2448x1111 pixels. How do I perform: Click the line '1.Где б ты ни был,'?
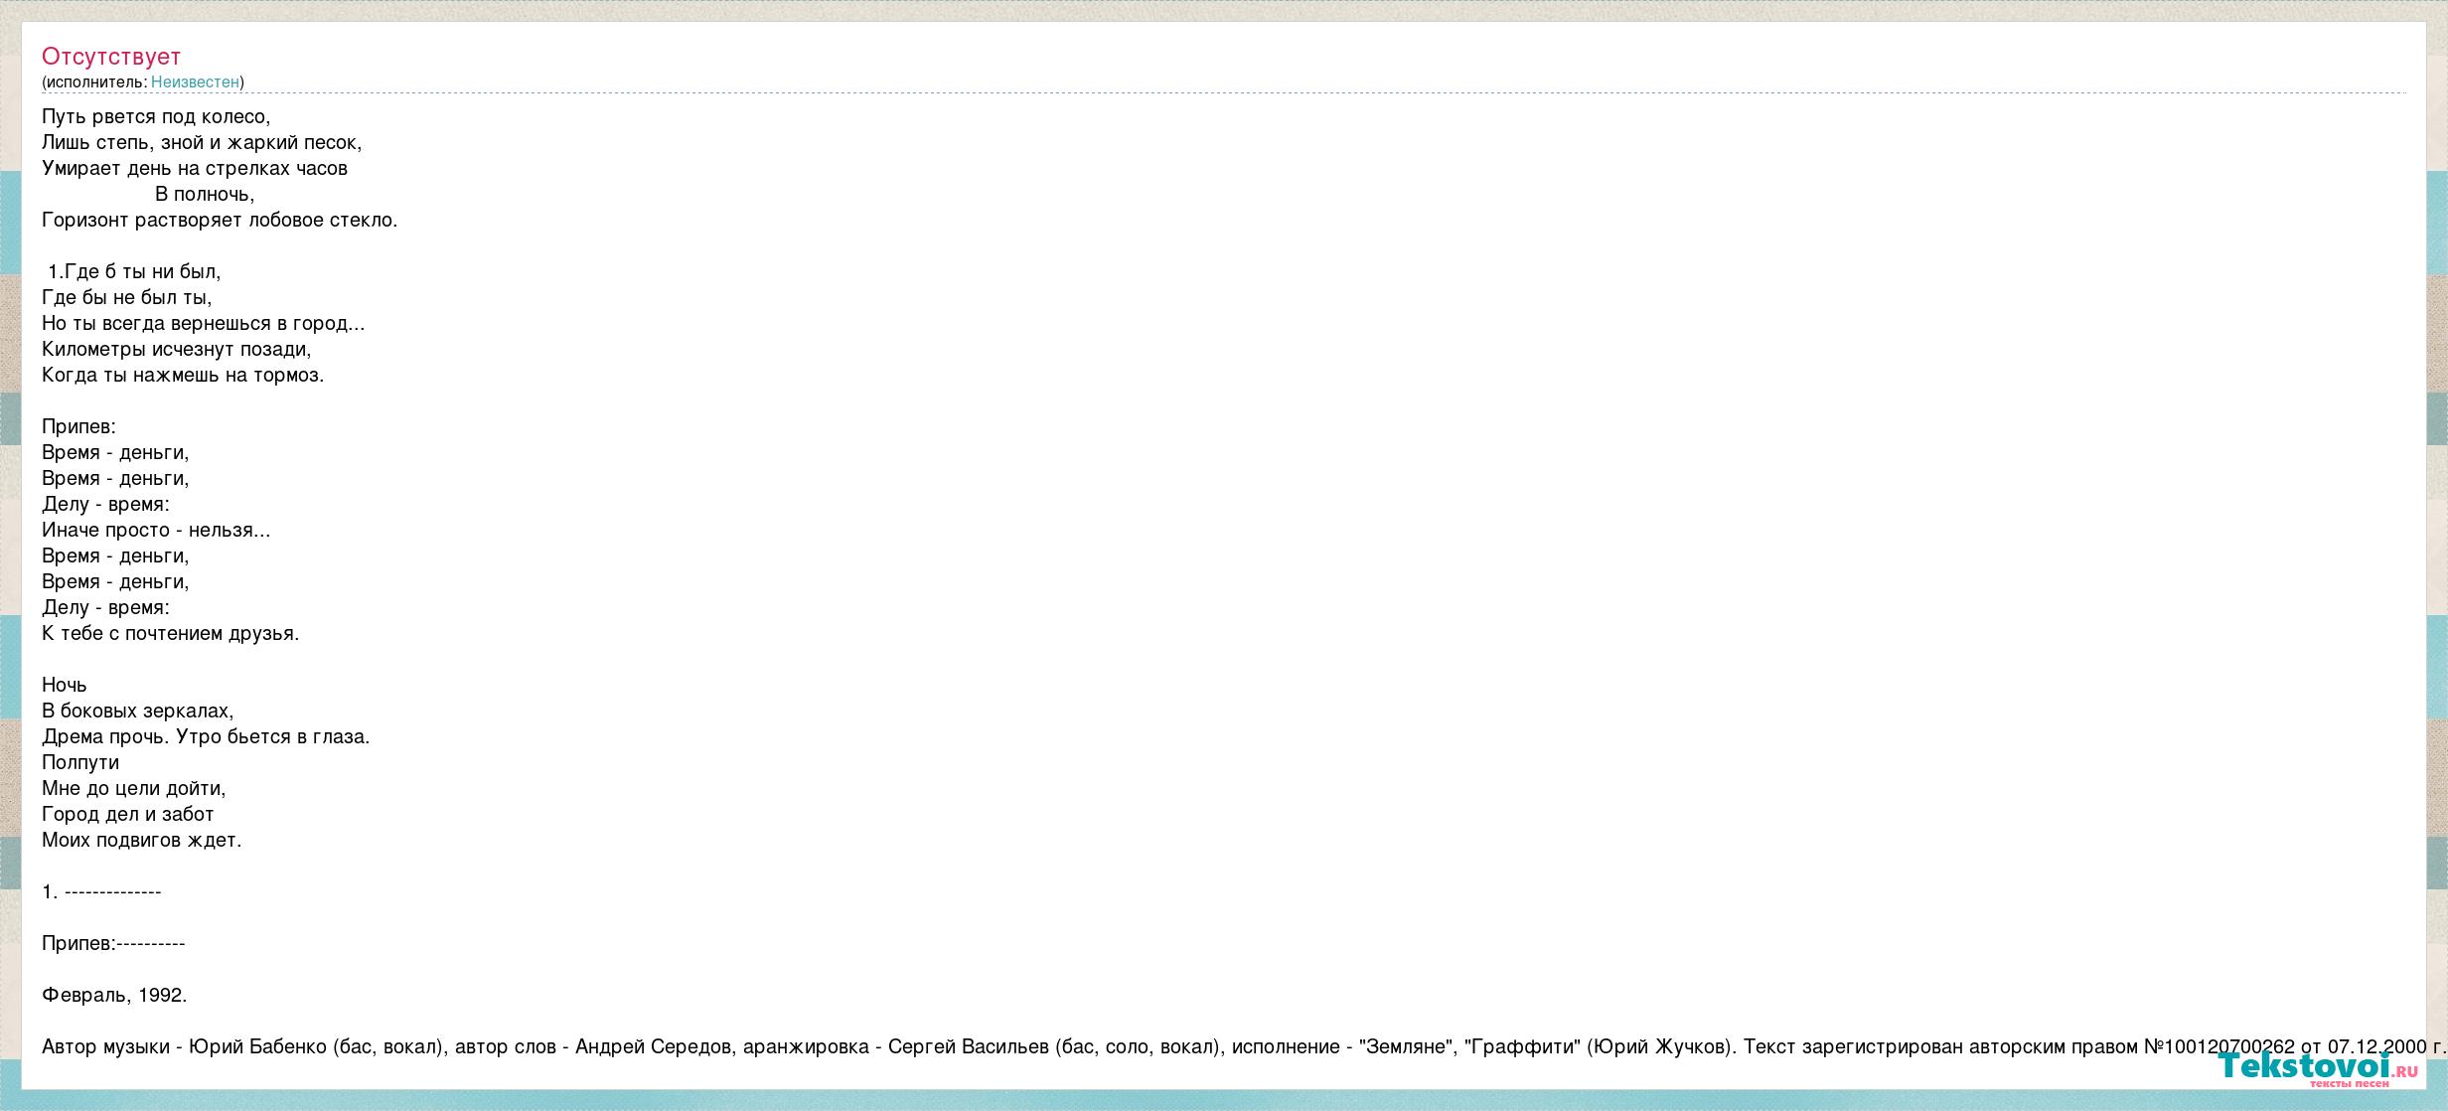coord(134,271)
